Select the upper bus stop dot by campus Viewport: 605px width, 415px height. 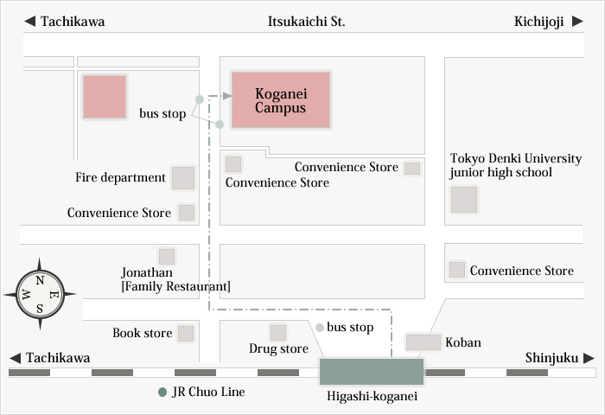tap(199, 99)
